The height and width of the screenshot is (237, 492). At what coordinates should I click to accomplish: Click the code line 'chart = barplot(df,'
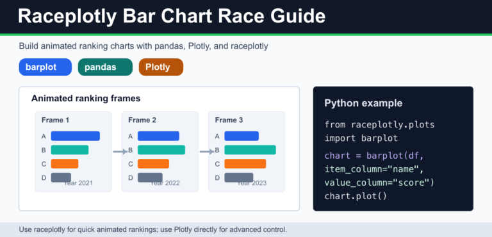tap(374, 156)
